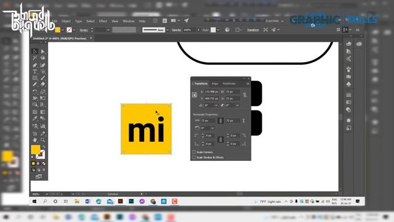Select the Magic Wand tool
Screen dimensions: 394x222
click(35, 58)
